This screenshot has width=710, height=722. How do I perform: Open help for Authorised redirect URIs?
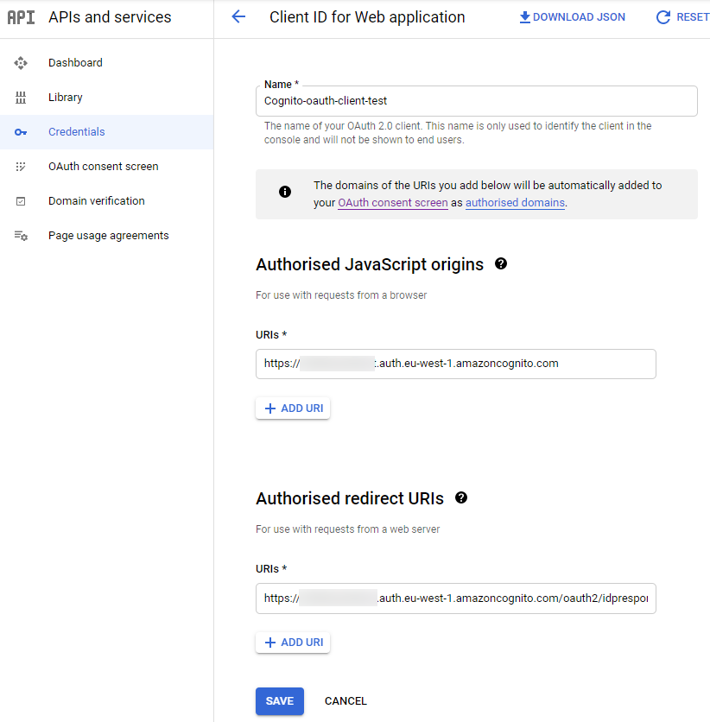pos(461,497)
